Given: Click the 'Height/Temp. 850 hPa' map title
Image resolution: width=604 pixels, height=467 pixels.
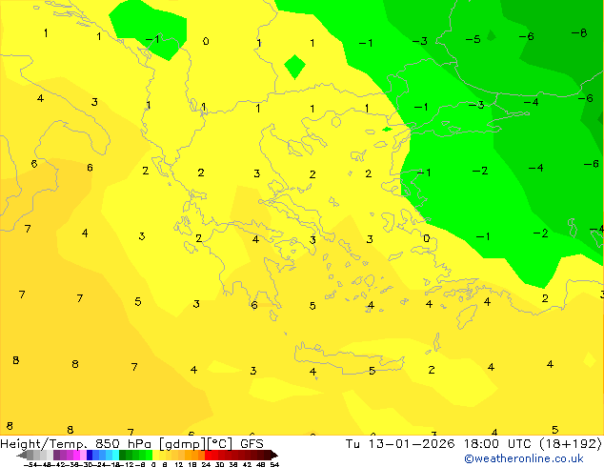Looking at the screenshot, I should pos(77,443).
